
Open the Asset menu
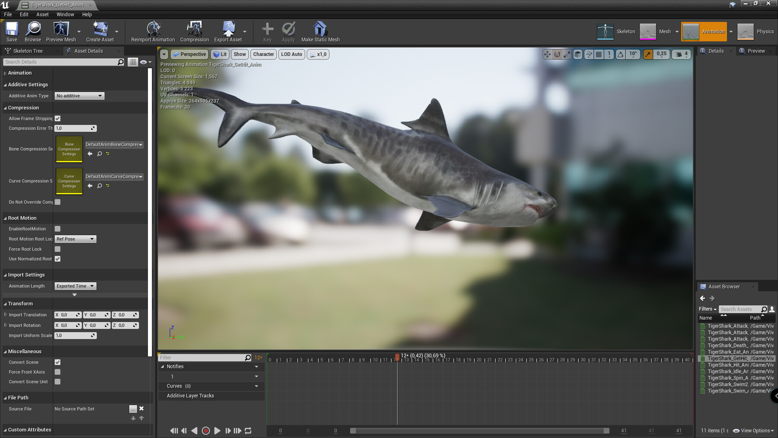coord(42,14)
